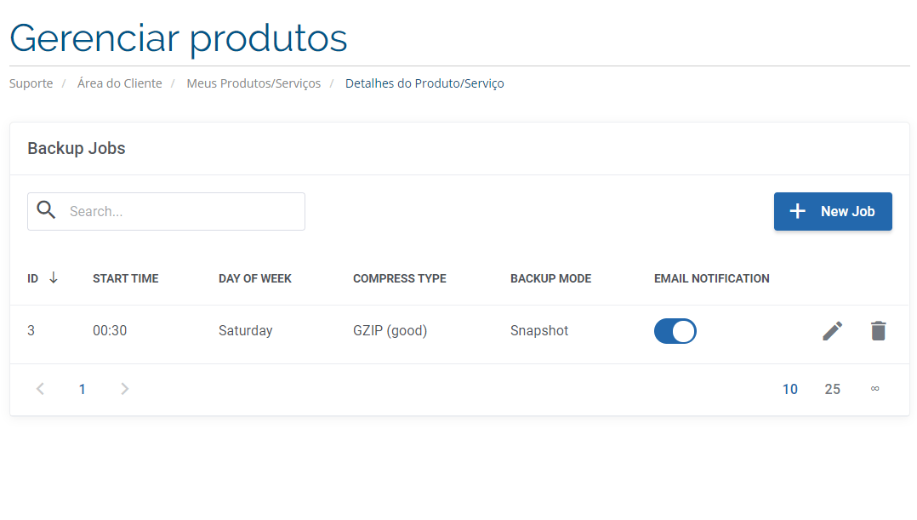This screenshot has width=917, height=520.
Task: Delete backup job 3 with trash icon
Action: point(878,331)
